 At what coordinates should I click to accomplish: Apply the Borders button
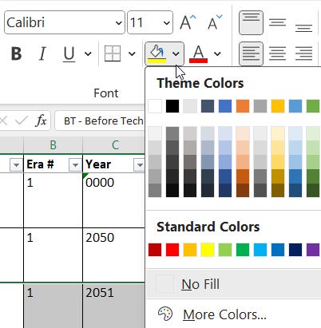click(x=113, y=53)
